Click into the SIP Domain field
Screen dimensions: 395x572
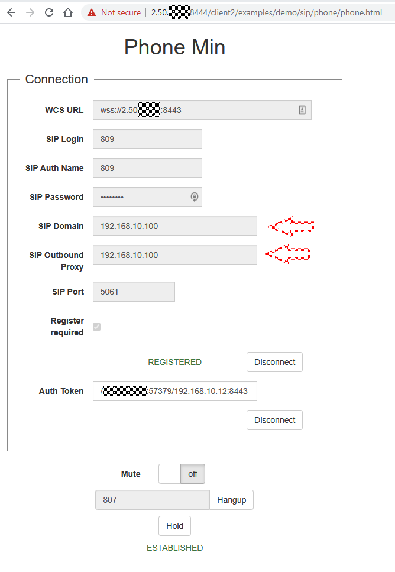[x=174, y=226]
